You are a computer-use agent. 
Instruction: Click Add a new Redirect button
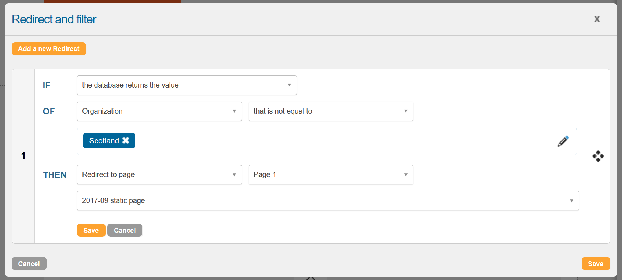(49, 49)
